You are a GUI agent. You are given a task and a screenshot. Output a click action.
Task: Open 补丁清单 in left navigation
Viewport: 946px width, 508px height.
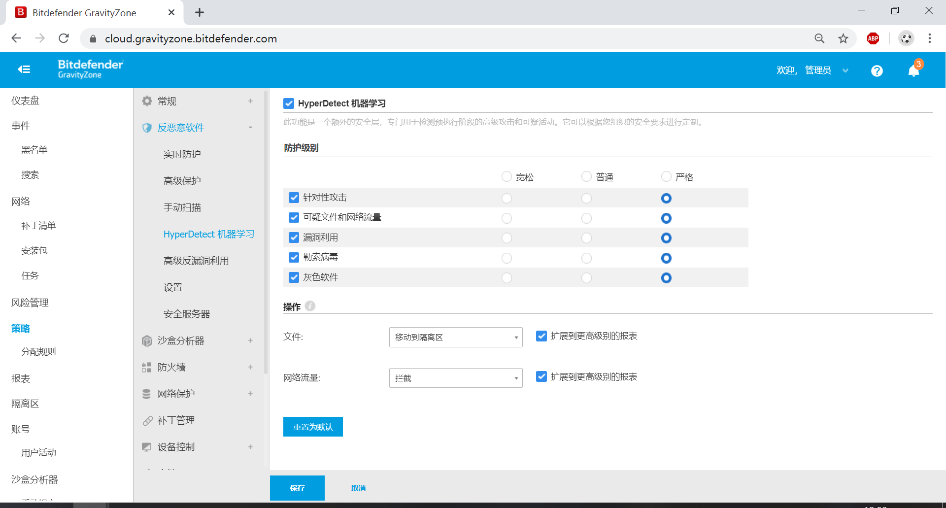tap(38, 226)
